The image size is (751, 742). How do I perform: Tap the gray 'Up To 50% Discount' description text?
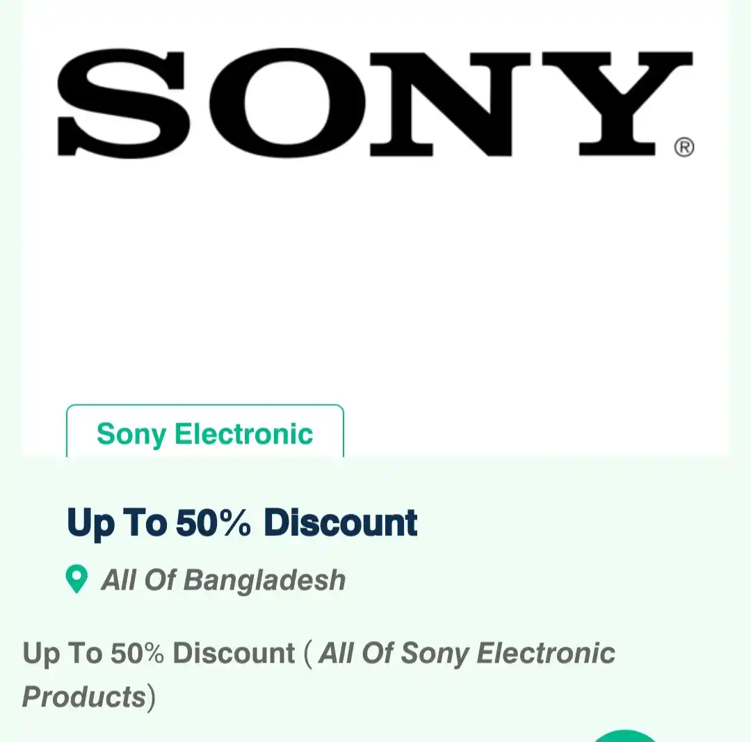click(159, 654)
